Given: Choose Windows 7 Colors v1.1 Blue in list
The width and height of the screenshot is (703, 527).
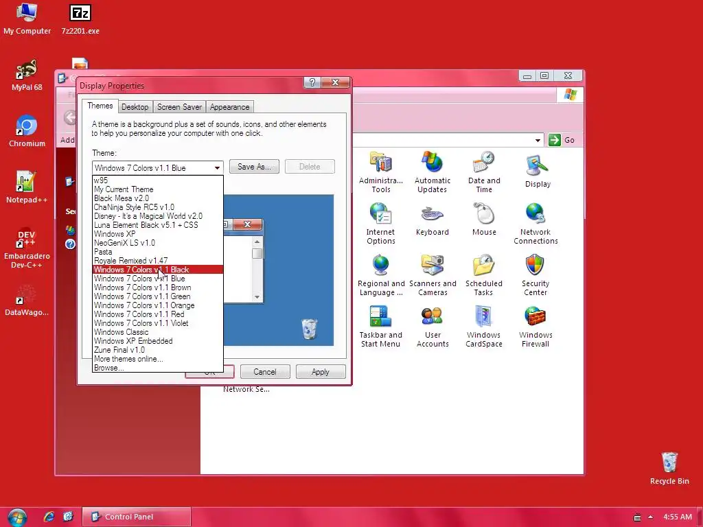Looking at the screenshot, I should point(158,279).
